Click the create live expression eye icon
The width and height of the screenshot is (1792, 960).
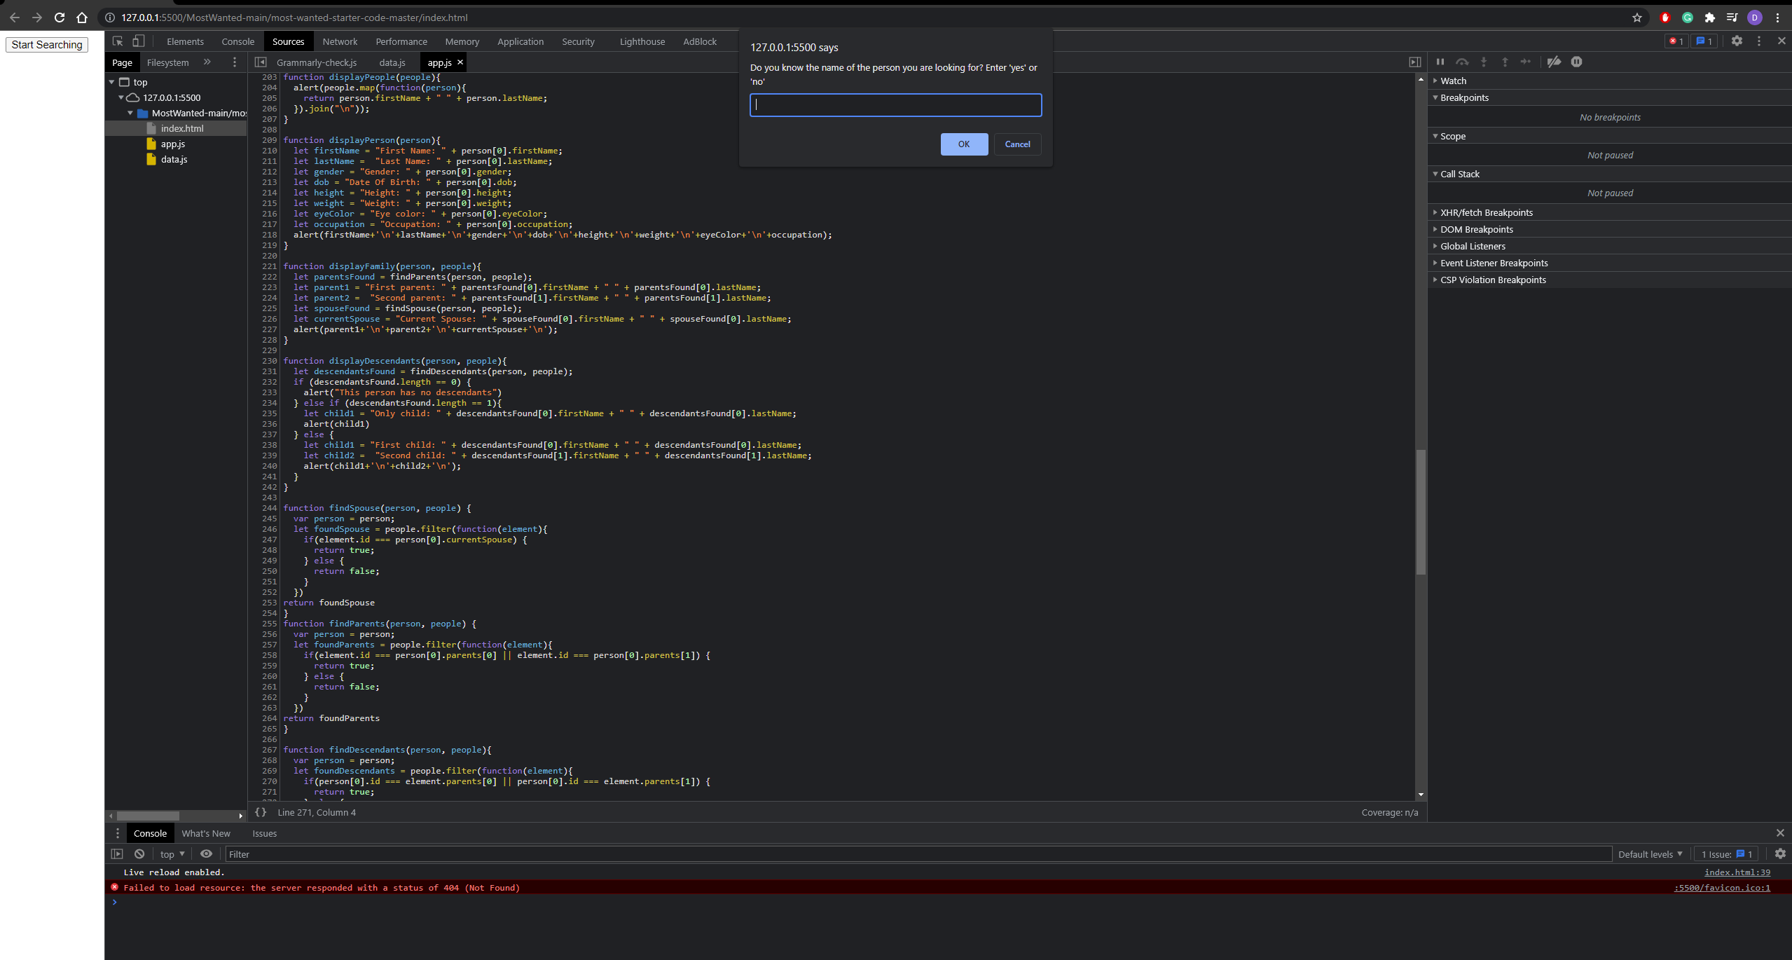click(x=205, y=853)
